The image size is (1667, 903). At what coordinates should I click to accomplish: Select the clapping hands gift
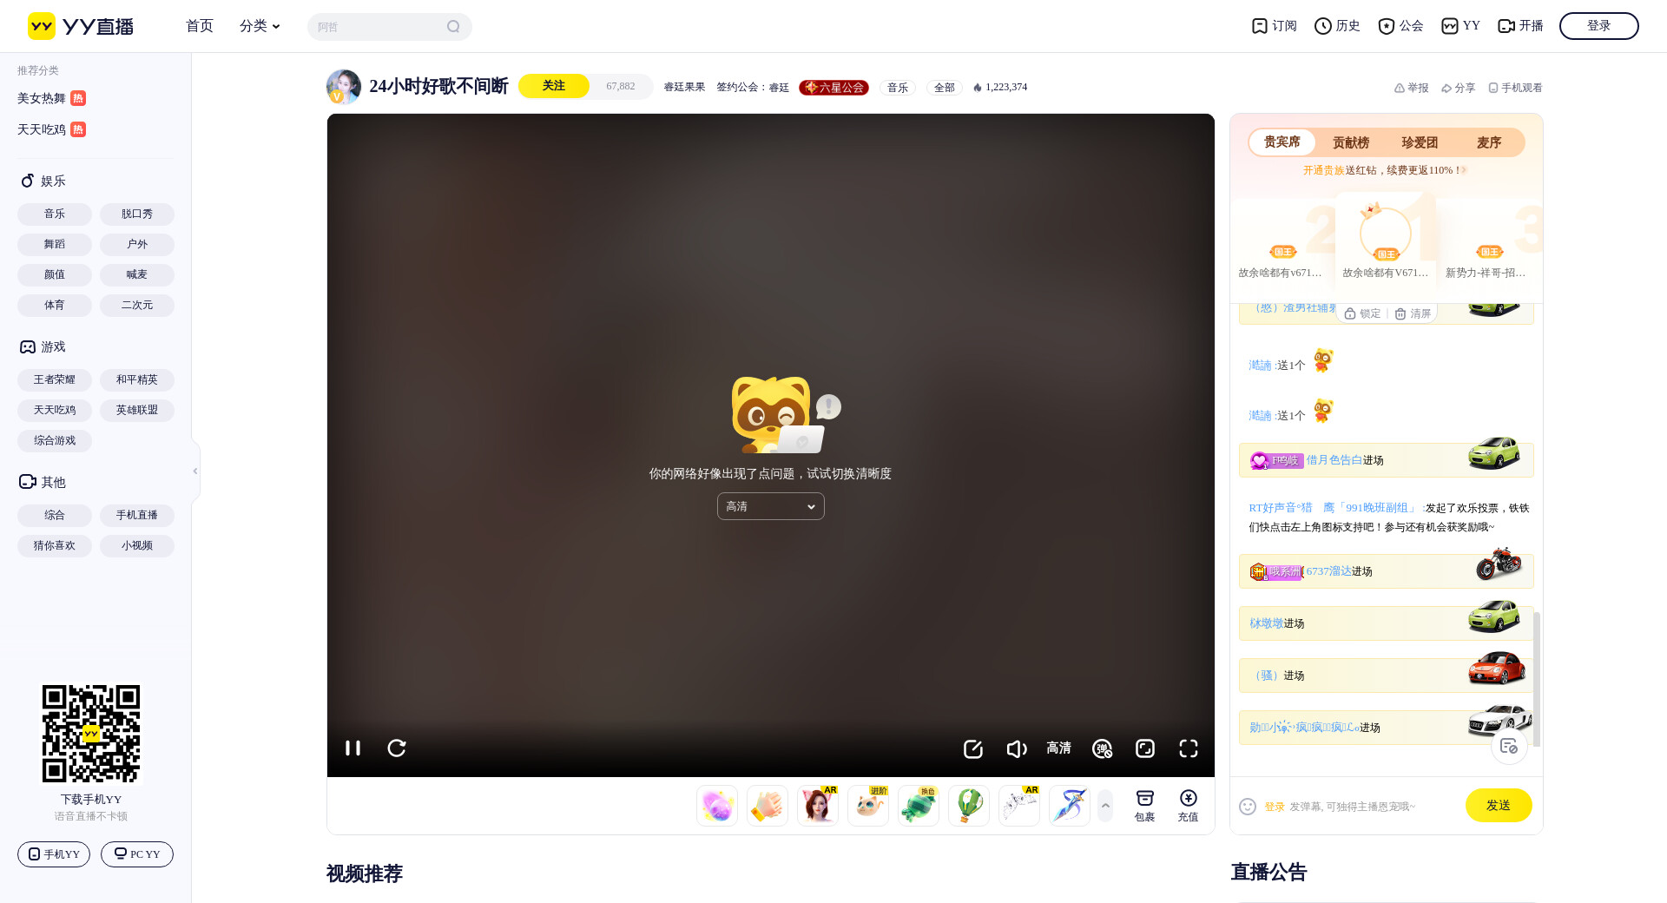pos(768,806)
